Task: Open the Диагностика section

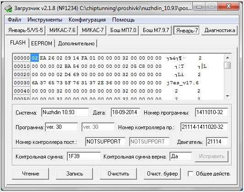Action: [x=220, y=30]
